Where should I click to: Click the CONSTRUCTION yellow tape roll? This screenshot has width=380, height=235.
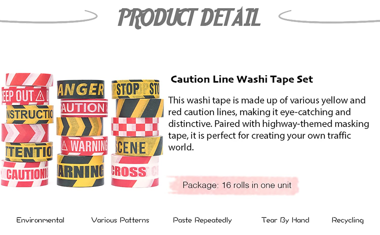[30, 114]
